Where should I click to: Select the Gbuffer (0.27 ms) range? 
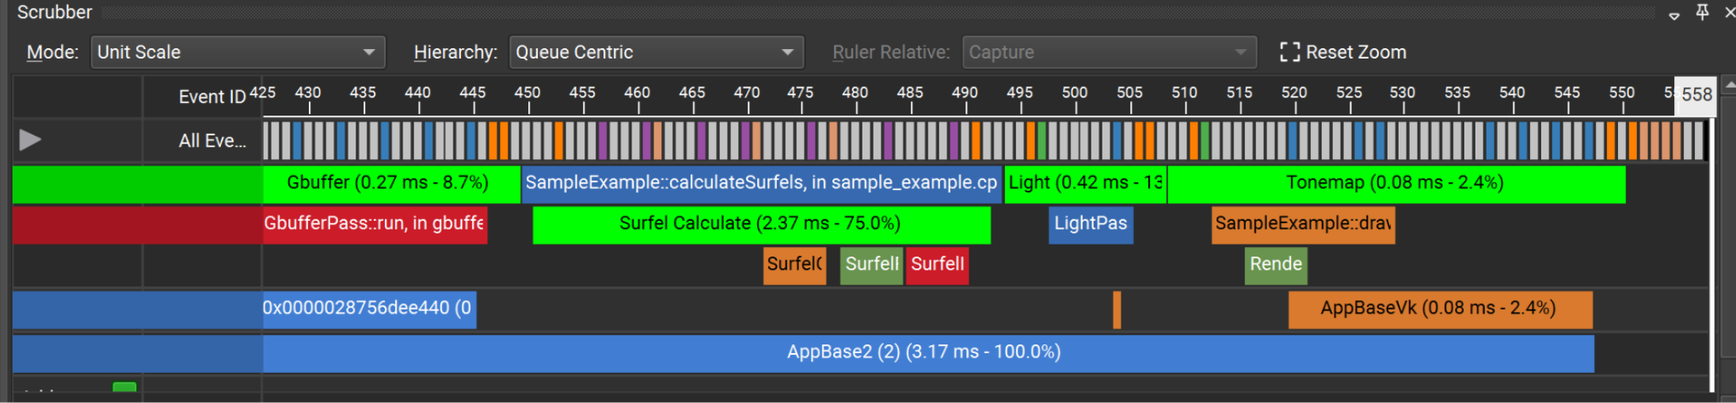point(388,183)
